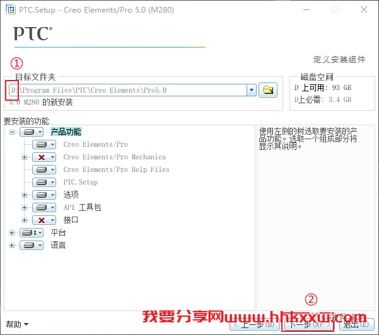Open install-state dropdown for Help Files
The height and width of the screenshot is (335, 379).
tap(44, 169)
